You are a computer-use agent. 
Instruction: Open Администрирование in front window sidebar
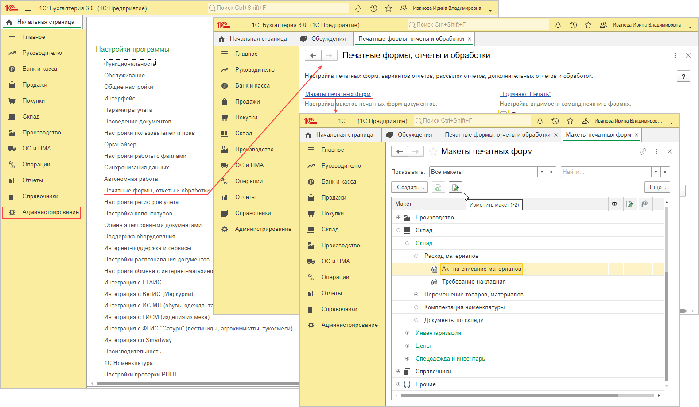pyautogui.click(x=349, y=325)
